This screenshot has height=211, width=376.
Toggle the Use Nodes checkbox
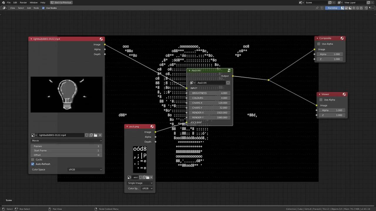click(43, 8)
